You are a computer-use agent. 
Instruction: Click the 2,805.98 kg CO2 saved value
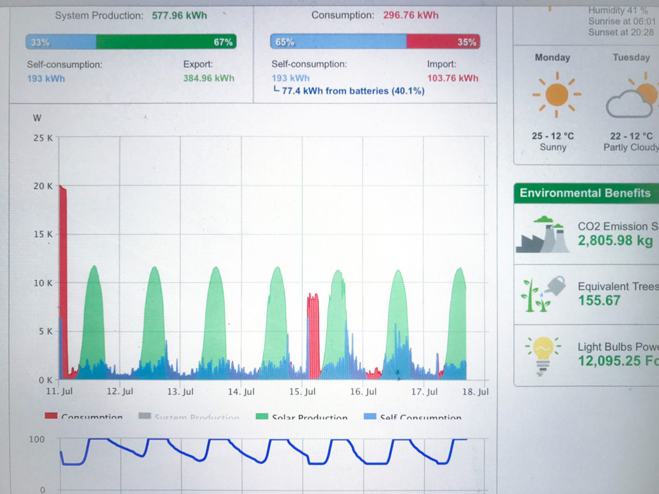coord(615,241)
